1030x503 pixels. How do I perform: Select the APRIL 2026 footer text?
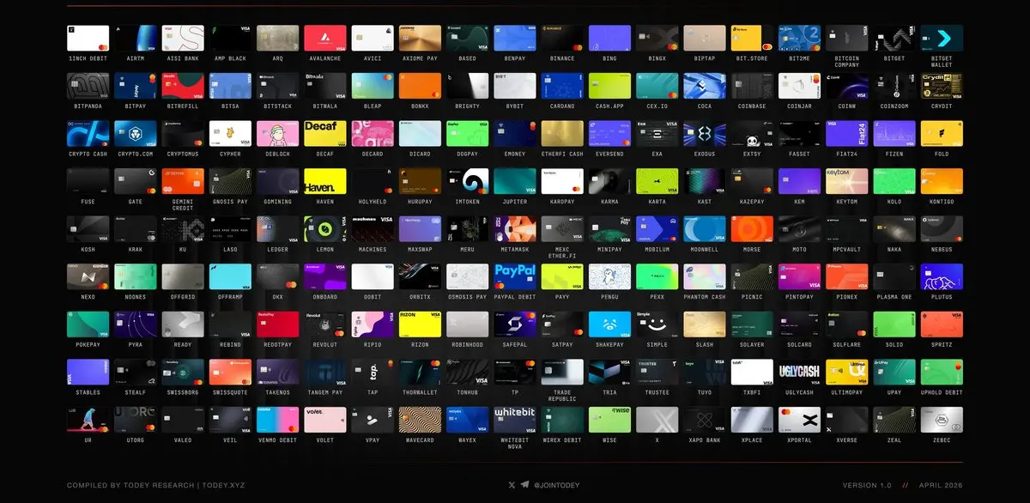939,485
